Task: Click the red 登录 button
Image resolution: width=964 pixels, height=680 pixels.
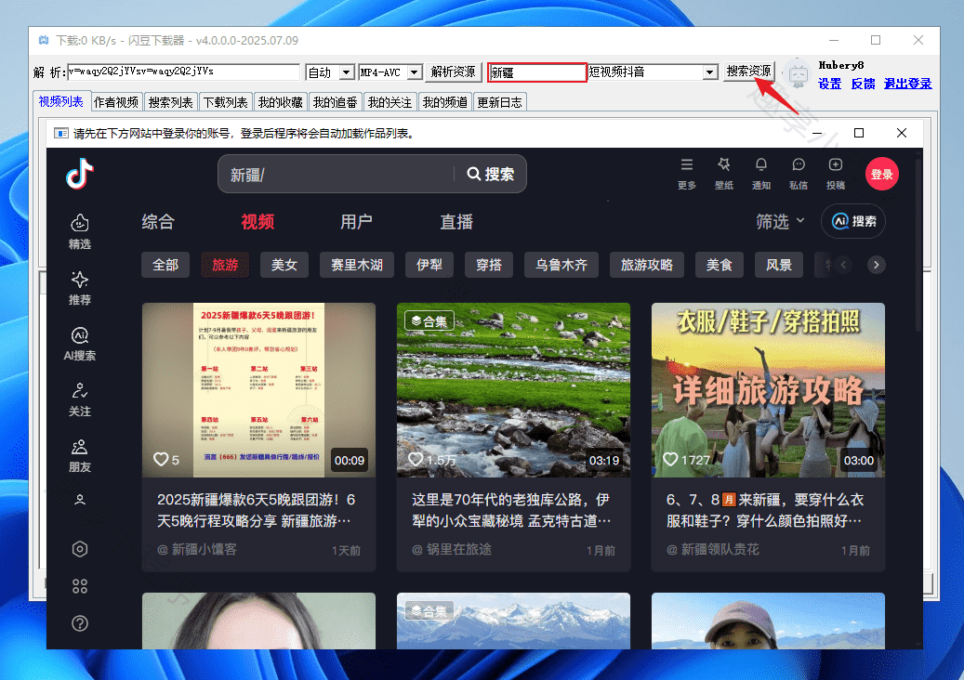Action: [881, 175]
